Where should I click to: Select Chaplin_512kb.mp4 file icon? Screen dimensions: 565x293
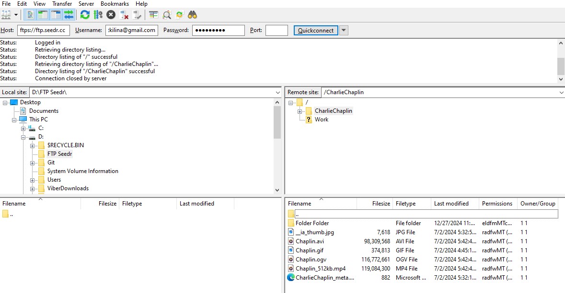click(291, 269)
